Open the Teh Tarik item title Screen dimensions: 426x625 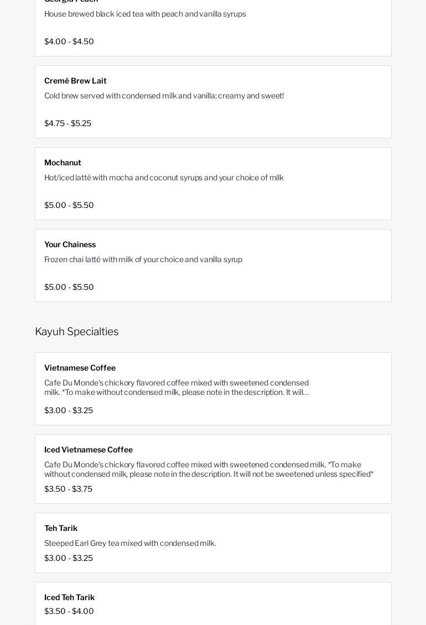61,528
